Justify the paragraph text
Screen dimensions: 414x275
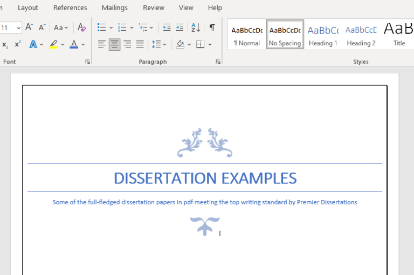click(140, 44)
